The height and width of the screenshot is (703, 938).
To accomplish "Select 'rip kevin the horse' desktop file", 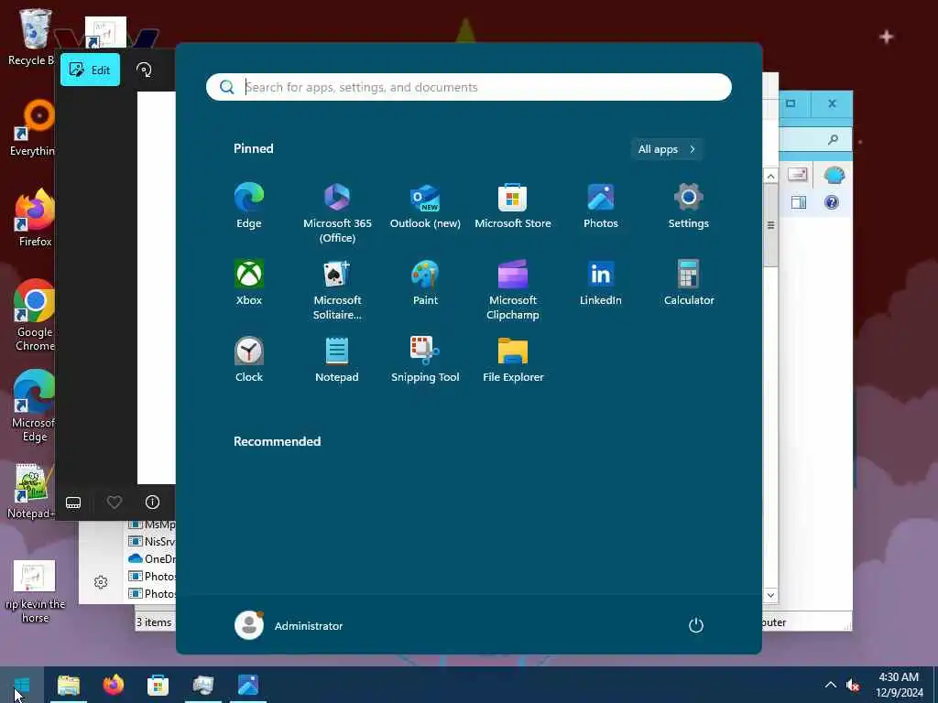I will click(x=35, y=592).
